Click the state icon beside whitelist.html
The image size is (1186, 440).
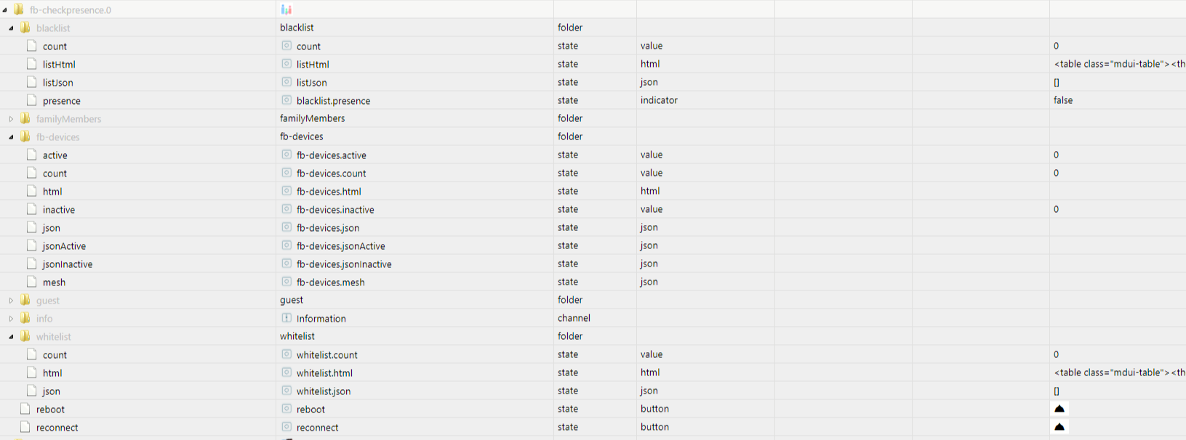pos(287,372)
